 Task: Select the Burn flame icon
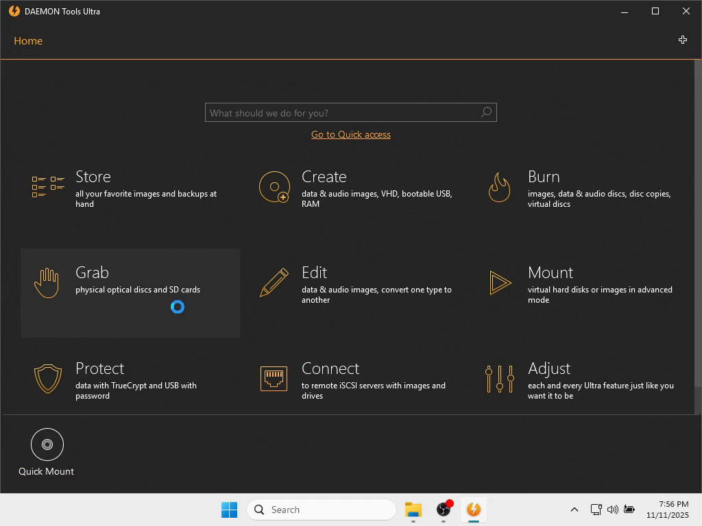click(500, 187)
